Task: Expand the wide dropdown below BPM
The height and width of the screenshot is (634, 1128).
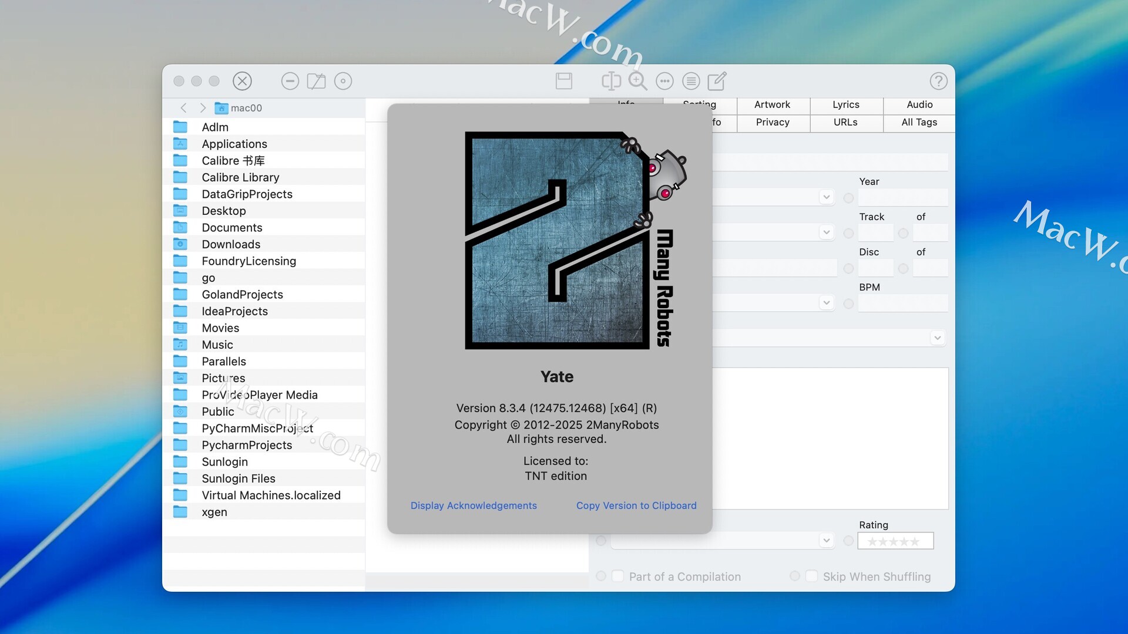Action: click(x=937, y=338)
